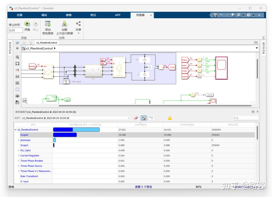Click the yellow warning triangle icon
The image size is (272, 197).
click(x=170, y=118)
